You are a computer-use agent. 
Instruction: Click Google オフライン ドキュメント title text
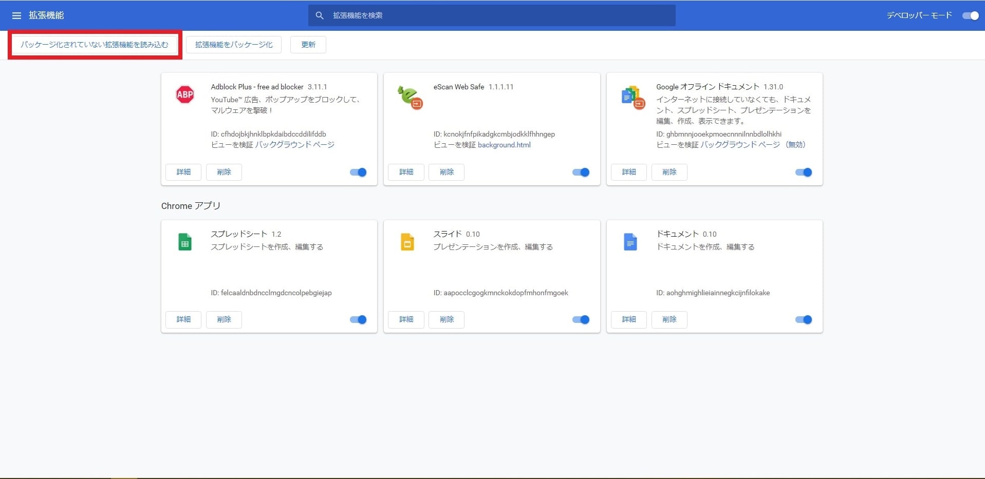[708, 87]
